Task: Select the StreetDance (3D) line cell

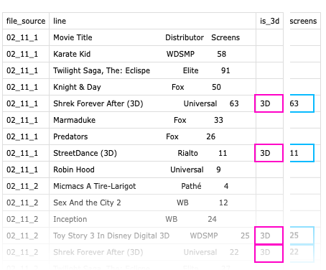Action: coord(152,153)
